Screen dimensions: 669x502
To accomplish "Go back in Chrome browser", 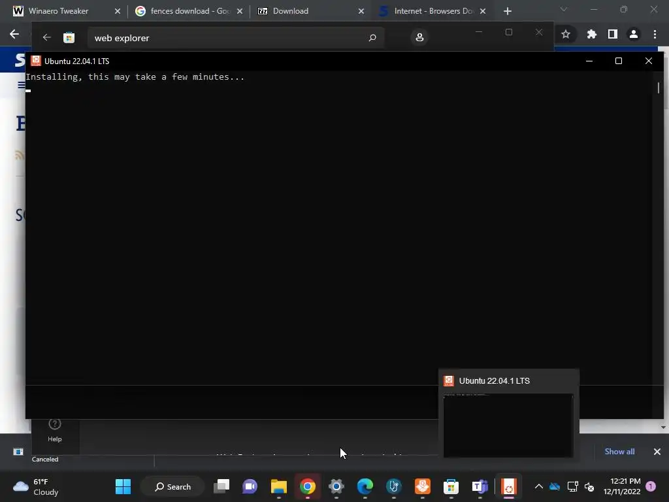I will click(x=14, y=34).
